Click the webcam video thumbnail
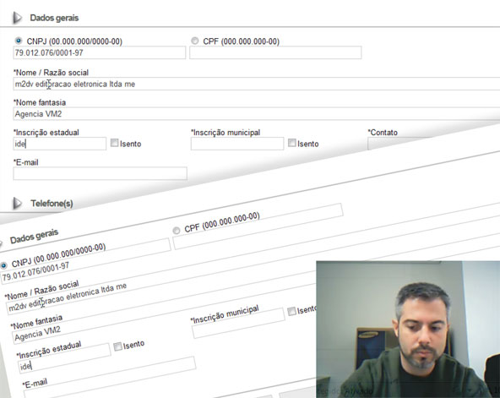The image size is (500, 398). pyautogui.click(x=408, y=329)
